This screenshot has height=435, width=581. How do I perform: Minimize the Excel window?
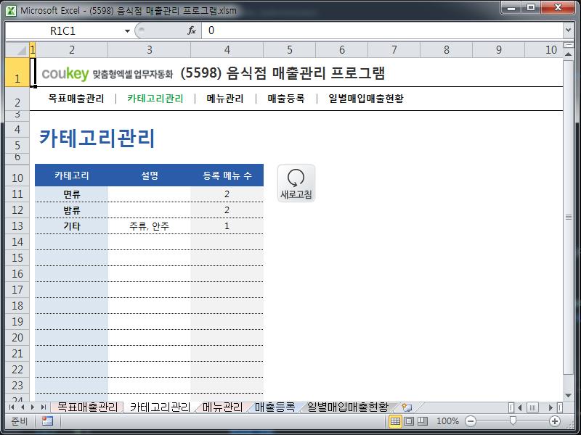(x=511, y=8)
